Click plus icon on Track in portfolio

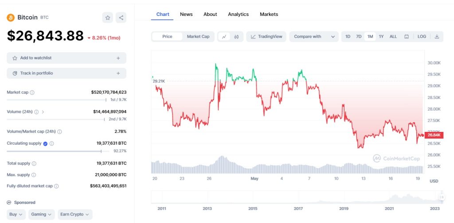tap(118, 73)
